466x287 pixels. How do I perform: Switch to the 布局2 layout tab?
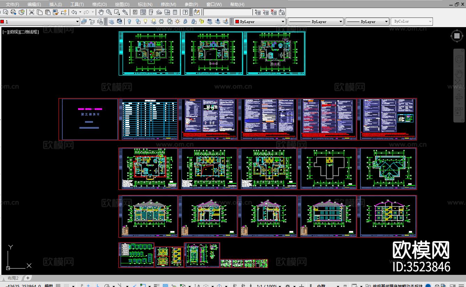(13, 278)
